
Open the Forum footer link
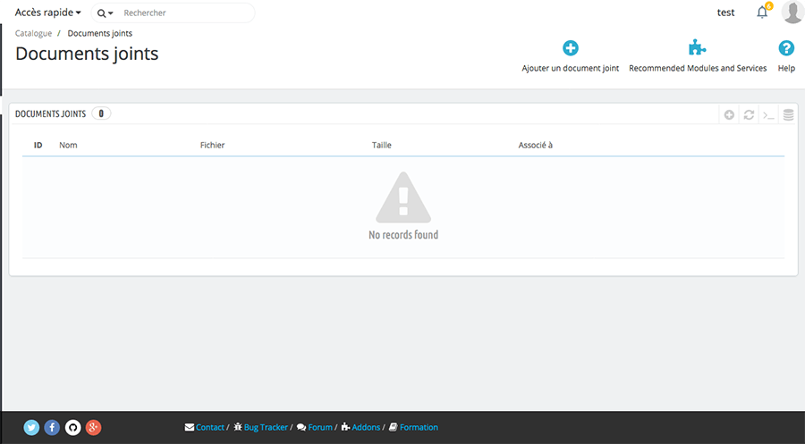[319, 427]
